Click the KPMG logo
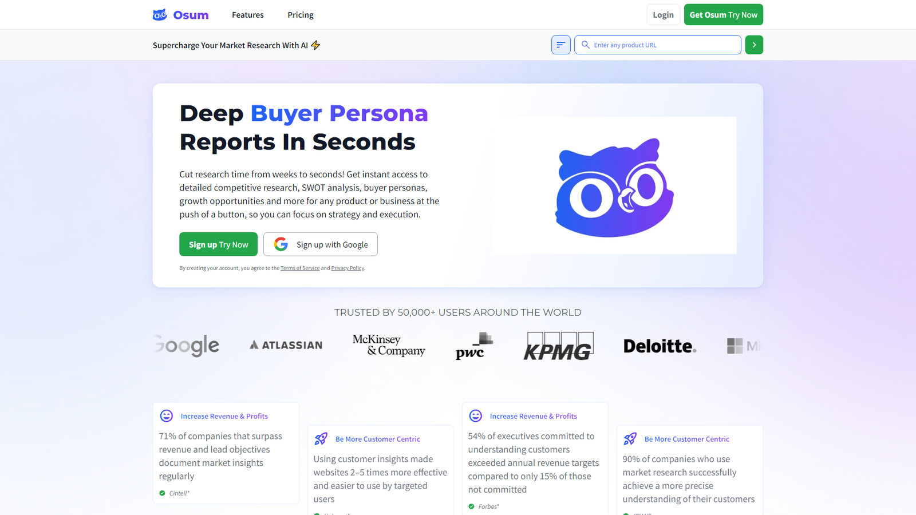The image size is (916, 515). pos(559,346)
